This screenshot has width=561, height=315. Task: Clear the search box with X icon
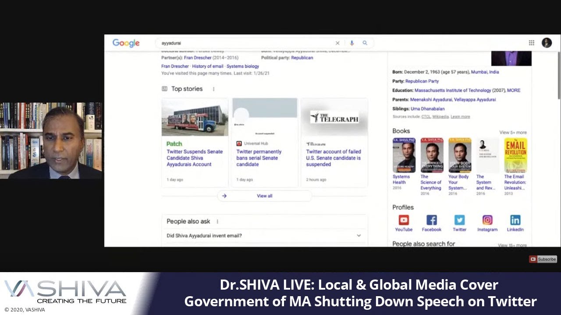337,43
